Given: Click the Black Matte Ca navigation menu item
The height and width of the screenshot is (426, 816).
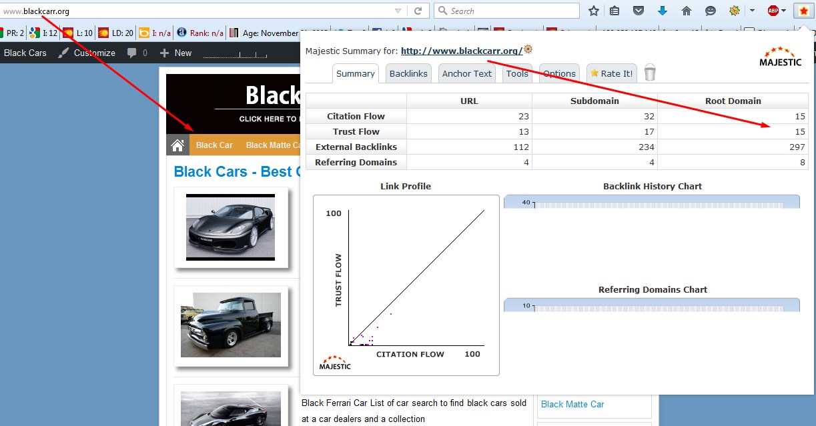Looking at the screenshot, I should click(273, 145).
